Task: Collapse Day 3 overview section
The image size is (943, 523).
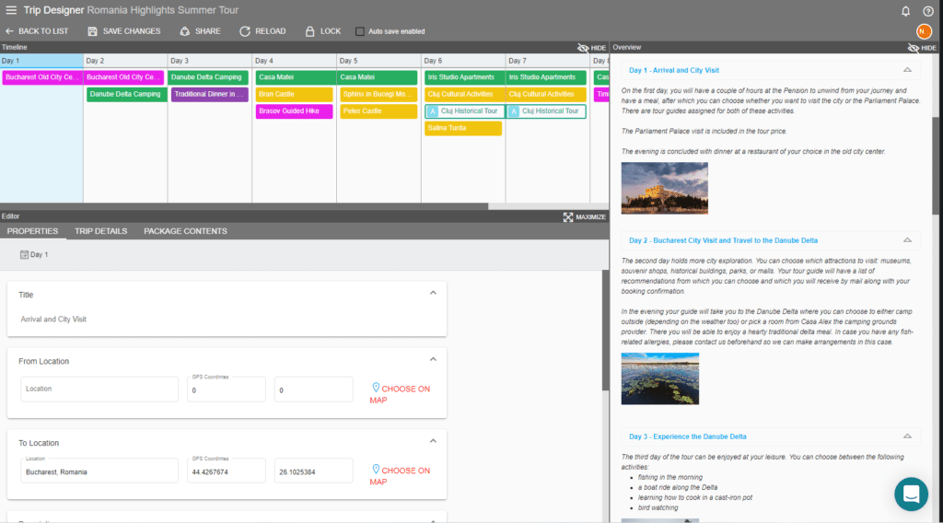Action: 907,436
